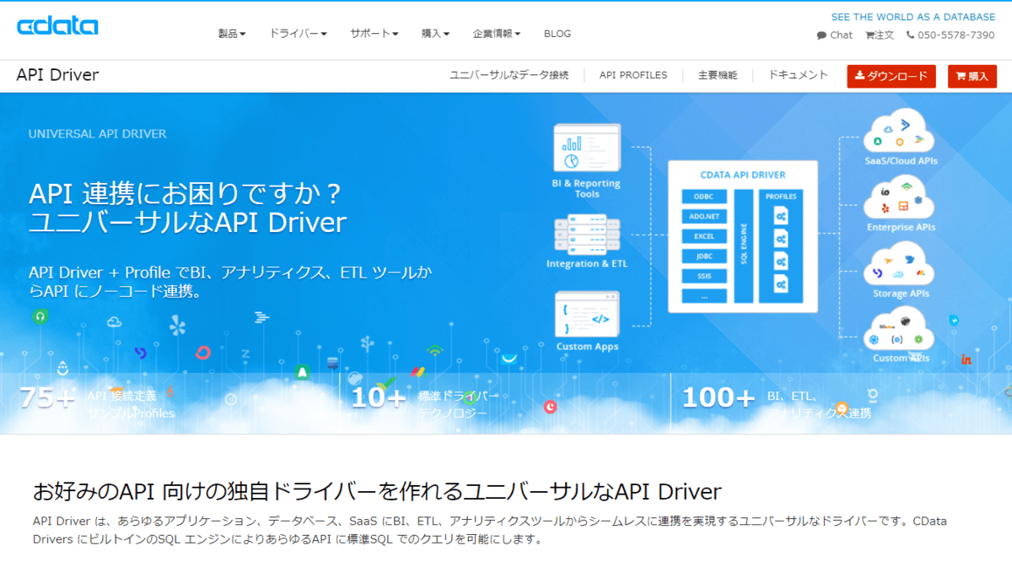Click the green bell icon in the banner
1012x562 pixels.
[303, 371]
